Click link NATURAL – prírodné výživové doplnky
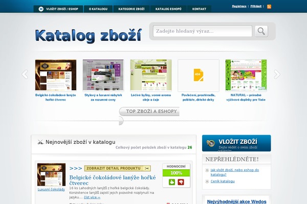This screenshot has height=204, width=307. coord(246,97)
